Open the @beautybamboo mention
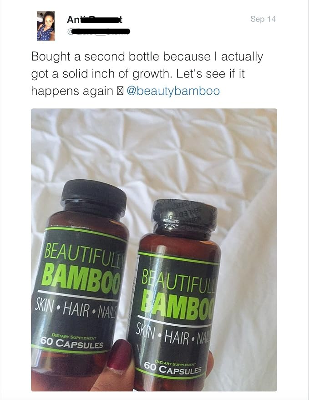 (173, 91)
